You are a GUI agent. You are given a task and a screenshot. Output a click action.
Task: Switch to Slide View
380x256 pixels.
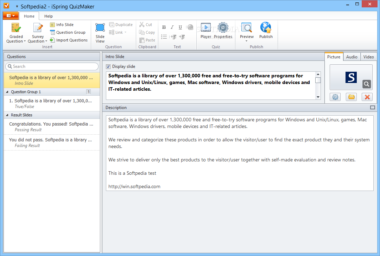click(x=100, y=33)
